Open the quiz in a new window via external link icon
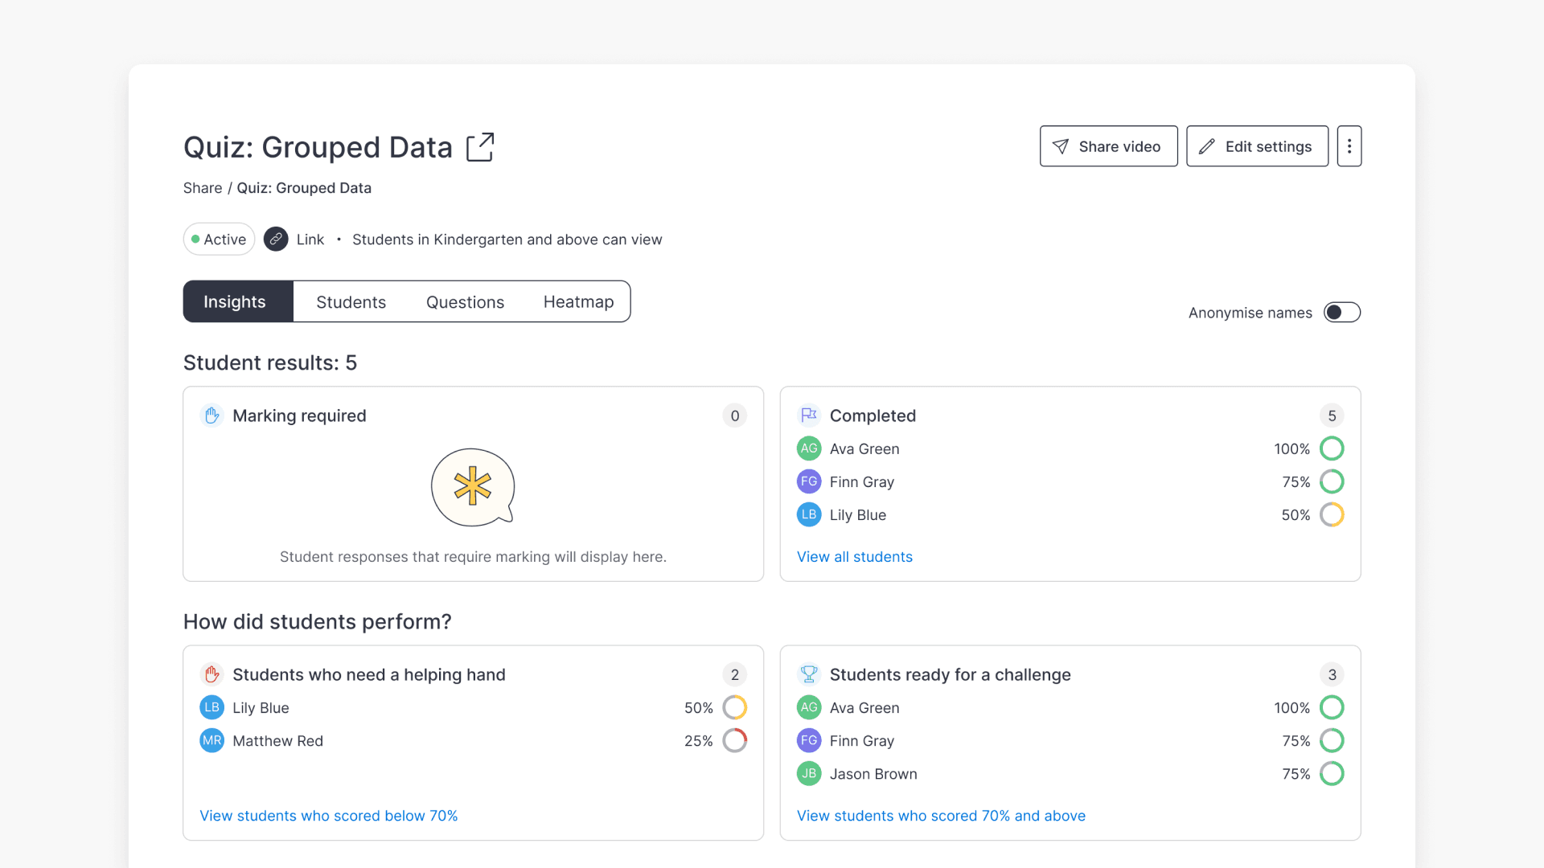This screenshot has width=1544, height=868. pyautogui.click(x=480, y=147)
